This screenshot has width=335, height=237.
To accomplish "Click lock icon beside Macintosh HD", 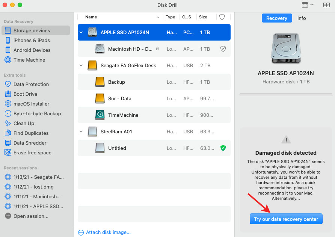I will (157, 48).
